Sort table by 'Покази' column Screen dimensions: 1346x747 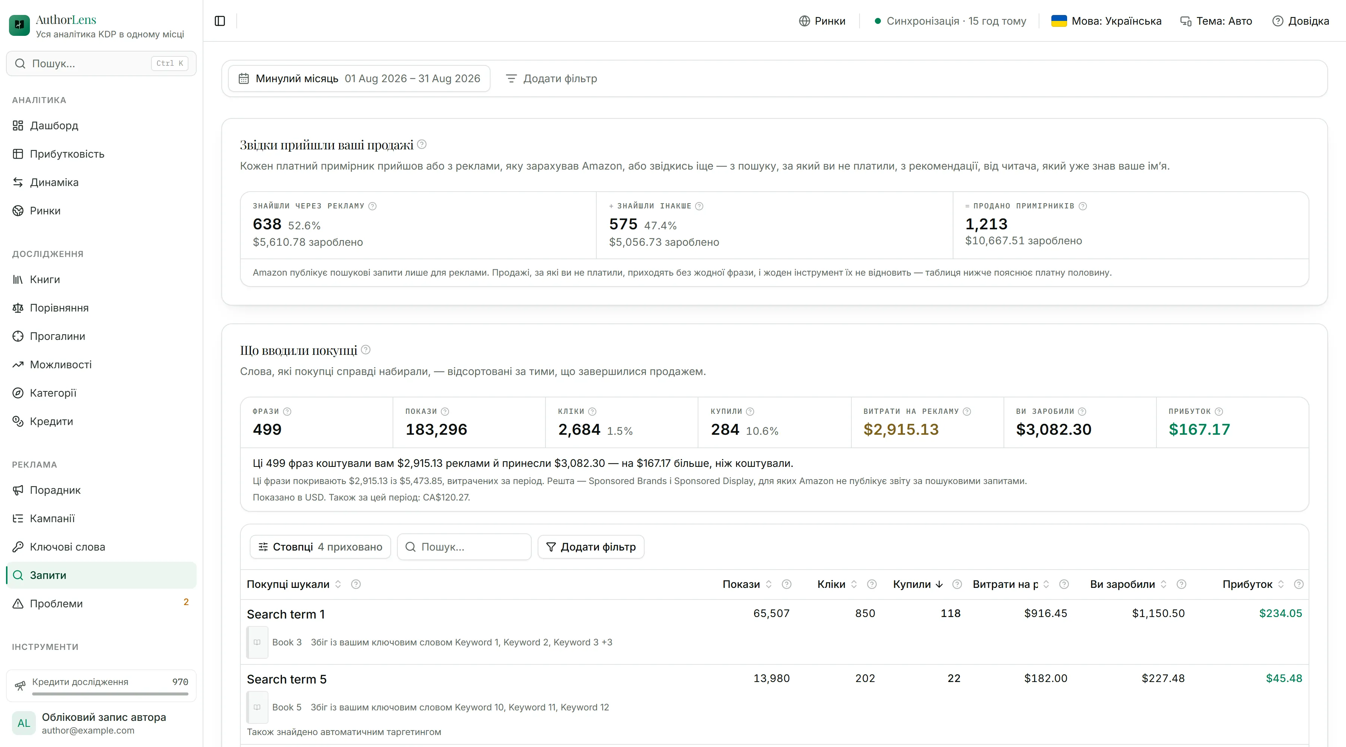tap(747, 584)
